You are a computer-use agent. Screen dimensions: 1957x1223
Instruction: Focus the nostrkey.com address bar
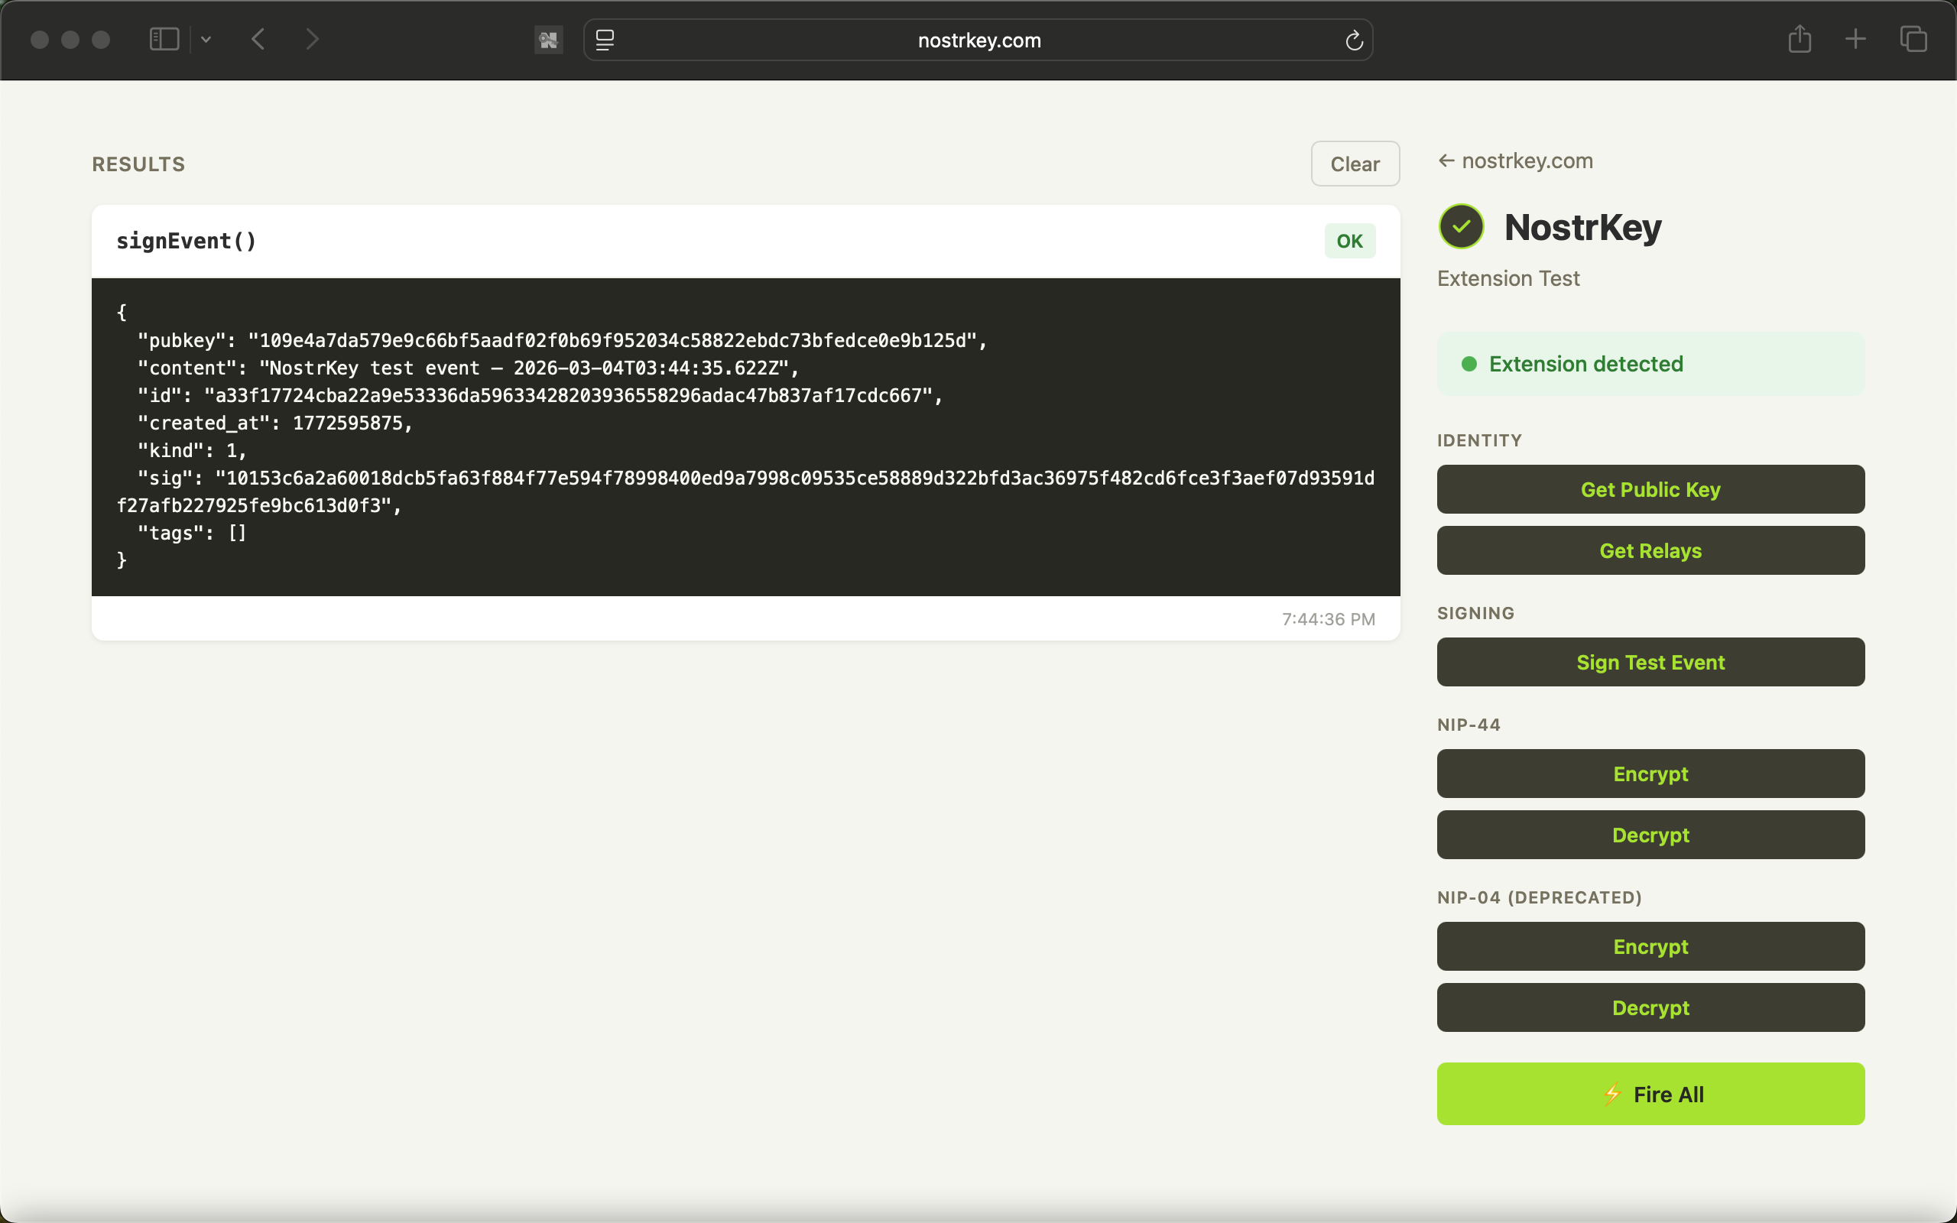tap(978, 40)
